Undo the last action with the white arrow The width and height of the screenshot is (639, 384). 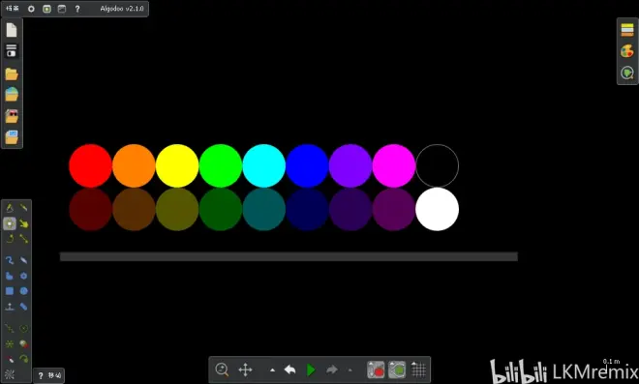point(289,369)
